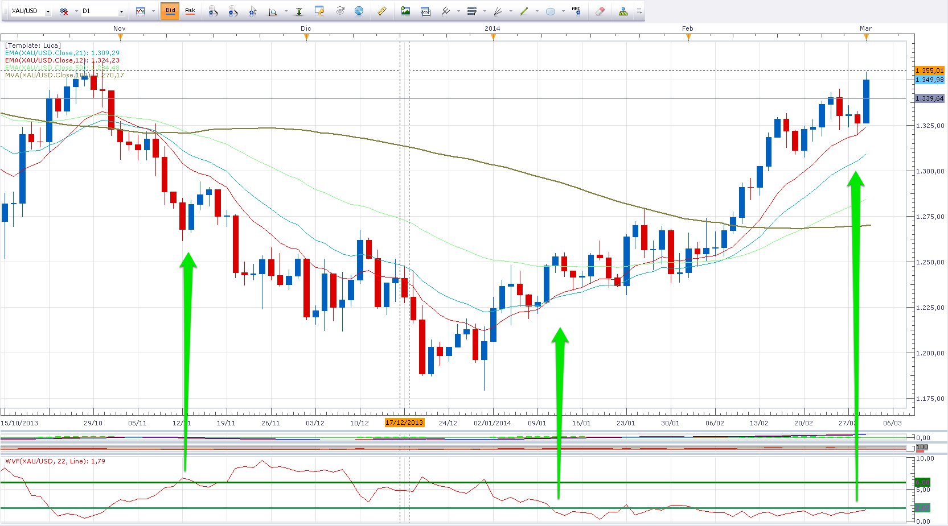Select the ABC text label tool

(576, 11)
